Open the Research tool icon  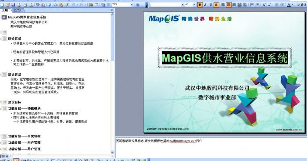[43, 5]
